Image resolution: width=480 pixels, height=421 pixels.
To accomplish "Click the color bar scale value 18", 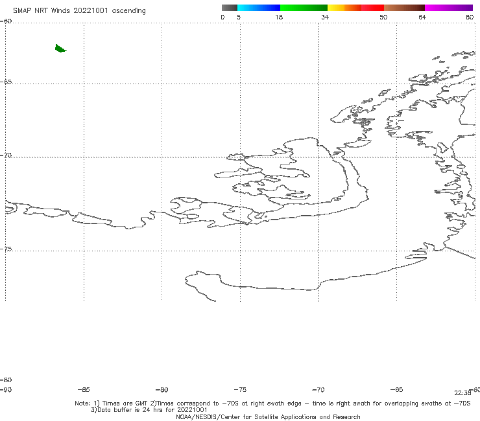I will [279, 17].
